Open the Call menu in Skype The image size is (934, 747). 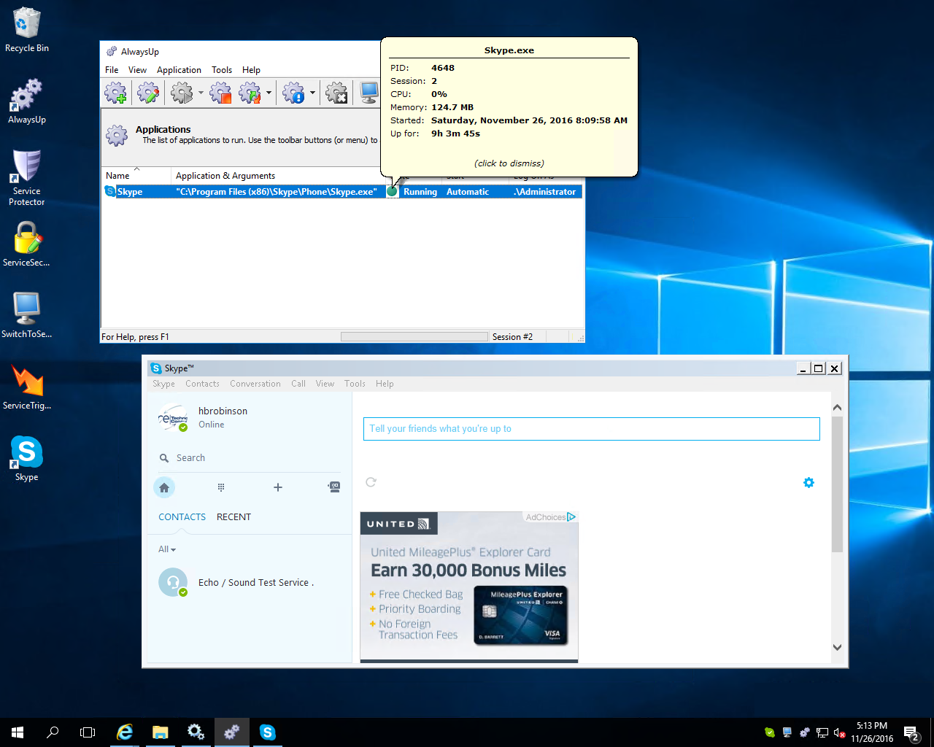tap(298, 384)
